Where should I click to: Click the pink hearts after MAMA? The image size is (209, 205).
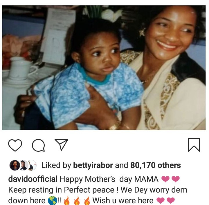[170, 179]
